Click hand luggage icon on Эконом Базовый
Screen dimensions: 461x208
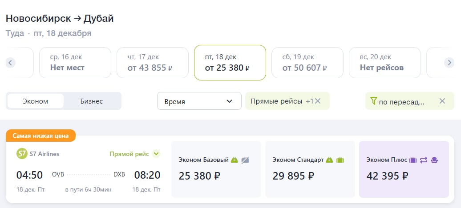[235, 160]
